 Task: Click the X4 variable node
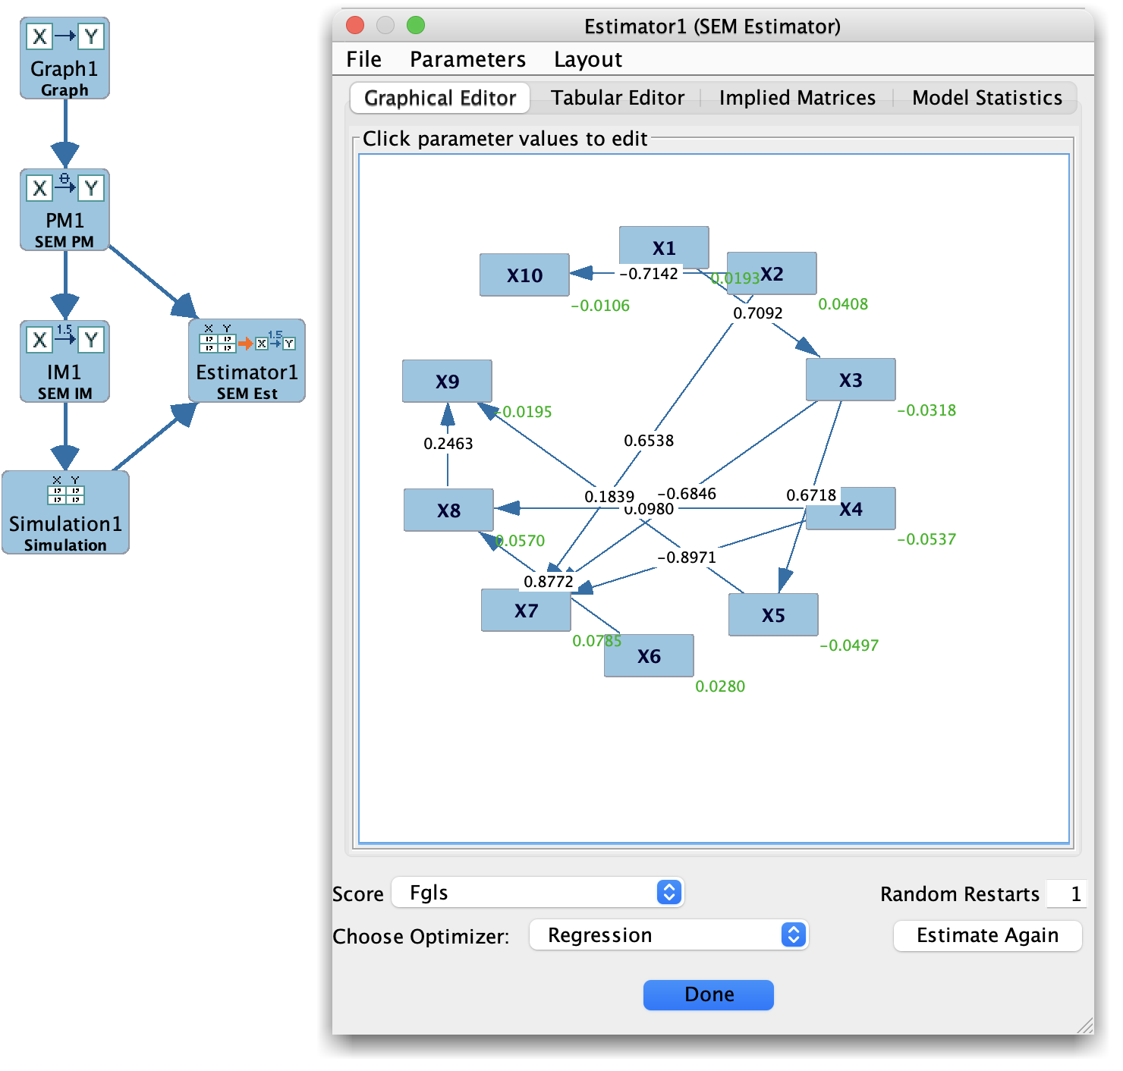[851, 508]
